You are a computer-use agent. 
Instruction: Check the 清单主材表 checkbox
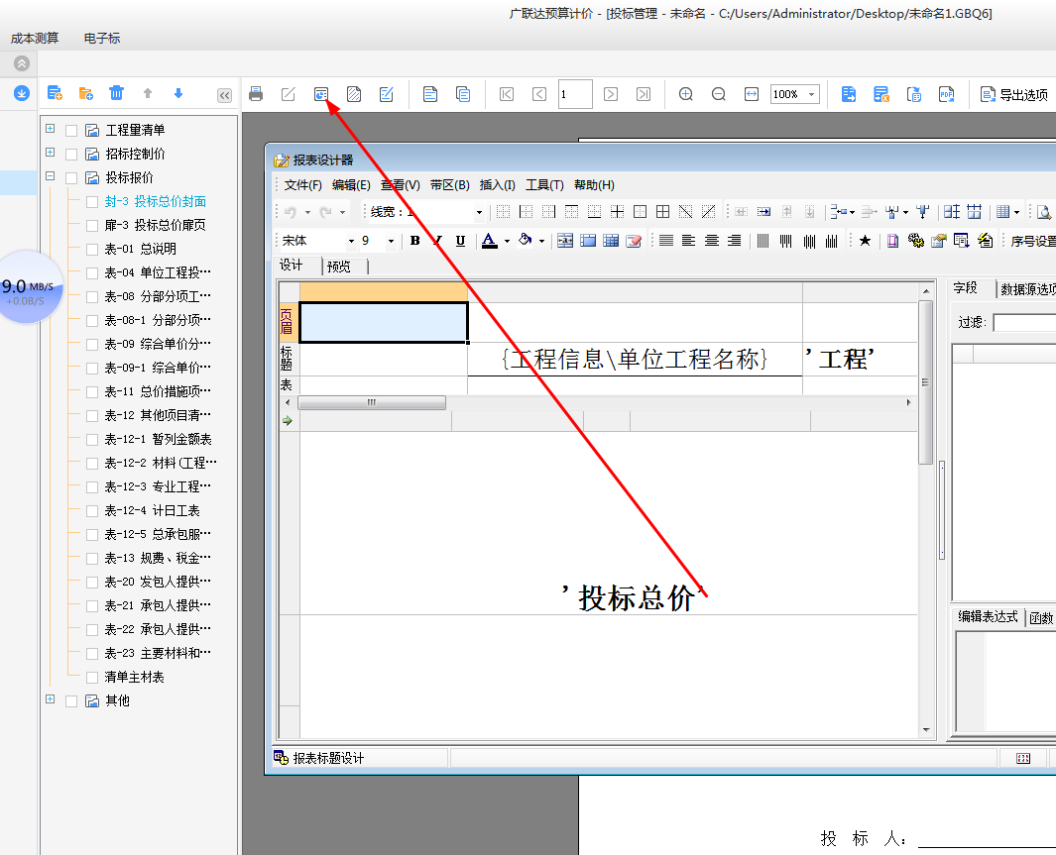pos(92,678)
